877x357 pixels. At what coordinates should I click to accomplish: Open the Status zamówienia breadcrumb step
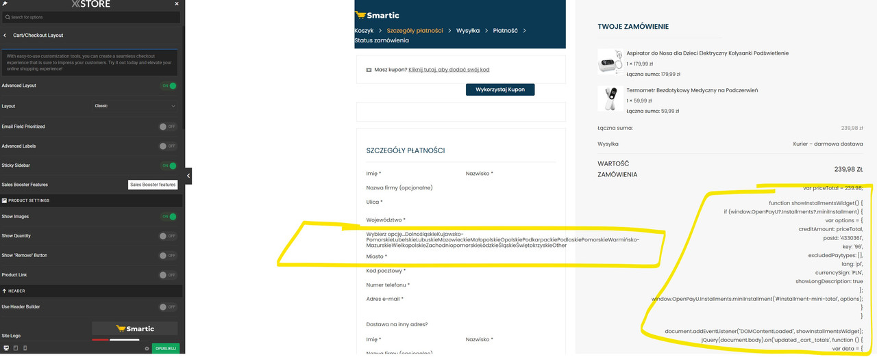(x=382, y=40)
